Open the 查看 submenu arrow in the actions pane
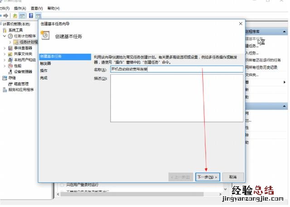Screen dimensions: 290x207 coord(285,82)
